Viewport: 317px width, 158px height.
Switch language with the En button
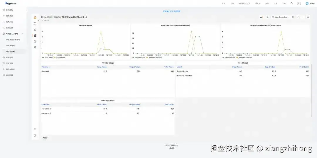point(299,4)
